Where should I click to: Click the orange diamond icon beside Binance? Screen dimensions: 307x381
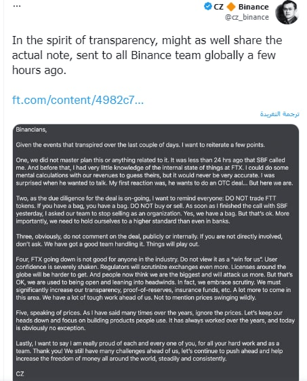pyautogui.click(x=231, y=7)
